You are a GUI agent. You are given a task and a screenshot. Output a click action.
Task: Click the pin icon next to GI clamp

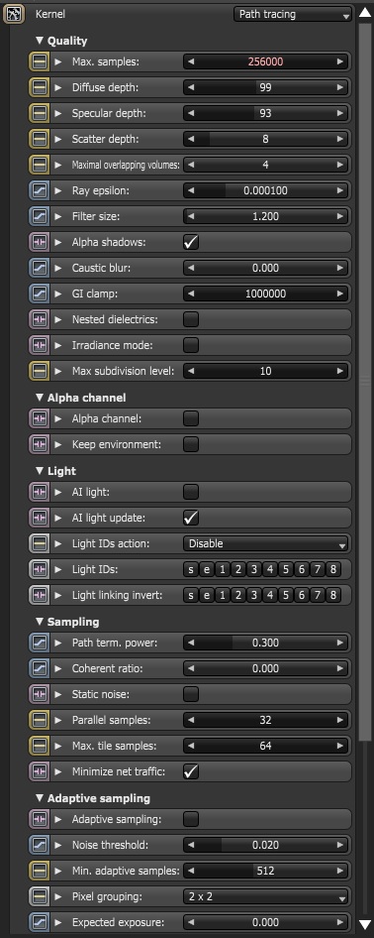[39, 293]
